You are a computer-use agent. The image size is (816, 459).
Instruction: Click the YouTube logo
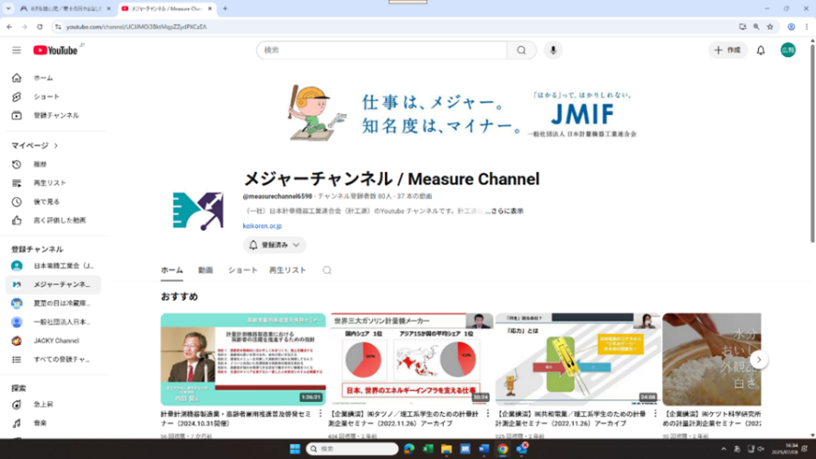click(x=55, y=50)
